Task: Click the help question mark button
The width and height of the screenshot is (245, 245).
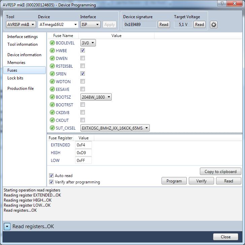Action: 222,3
